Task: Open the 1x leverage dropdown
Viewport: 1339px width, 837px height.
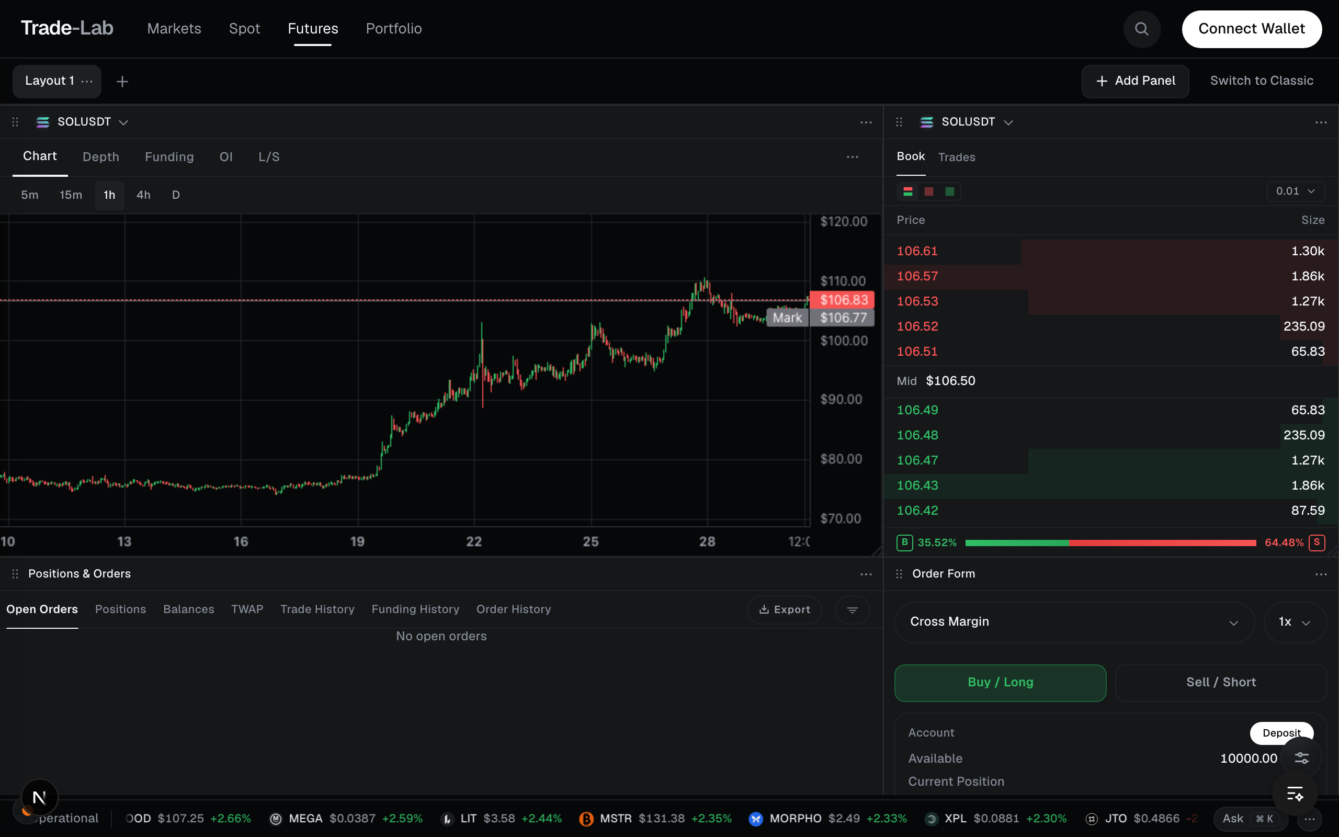Action: coord(1295,622)
